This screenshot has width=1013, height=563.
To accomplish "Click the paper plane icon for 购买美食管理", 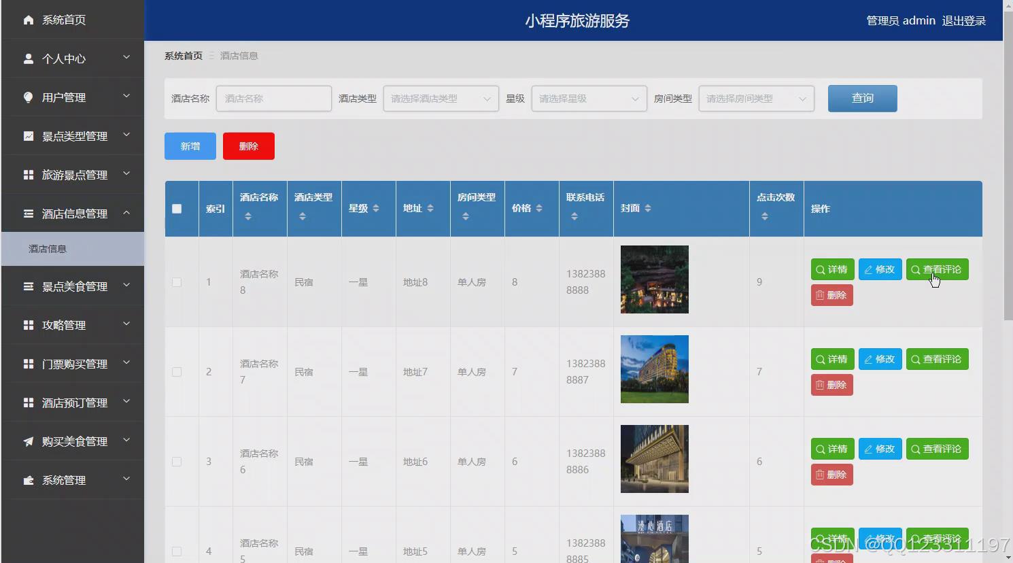I will 28,441.
